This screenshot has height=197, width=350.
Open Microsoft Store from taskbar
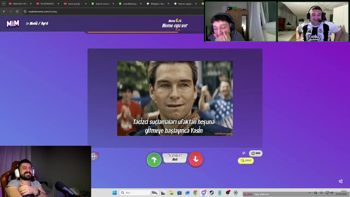pyautogui.click(x=179, y=193)
